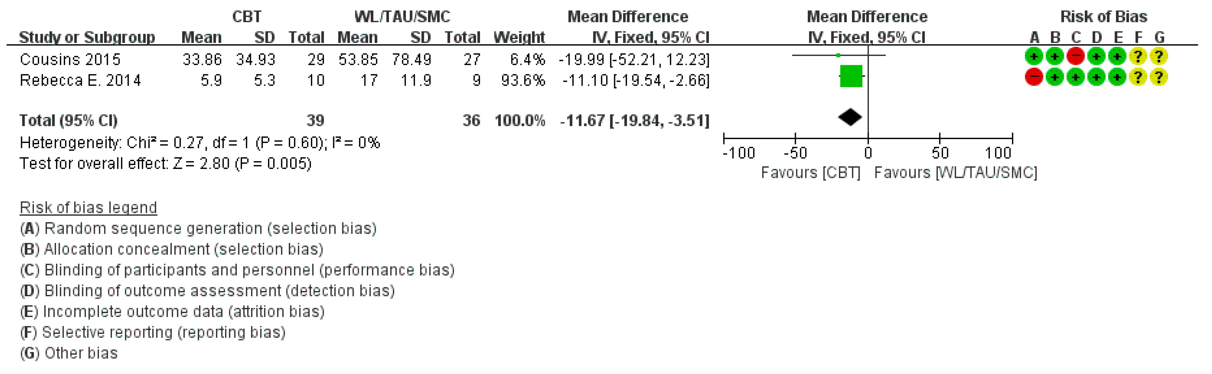Screen dimensions: 1212x374
Task: Click Rebecca E. 2014 yellow Other-bias question icon
Action: click(x=1159, y=77)
